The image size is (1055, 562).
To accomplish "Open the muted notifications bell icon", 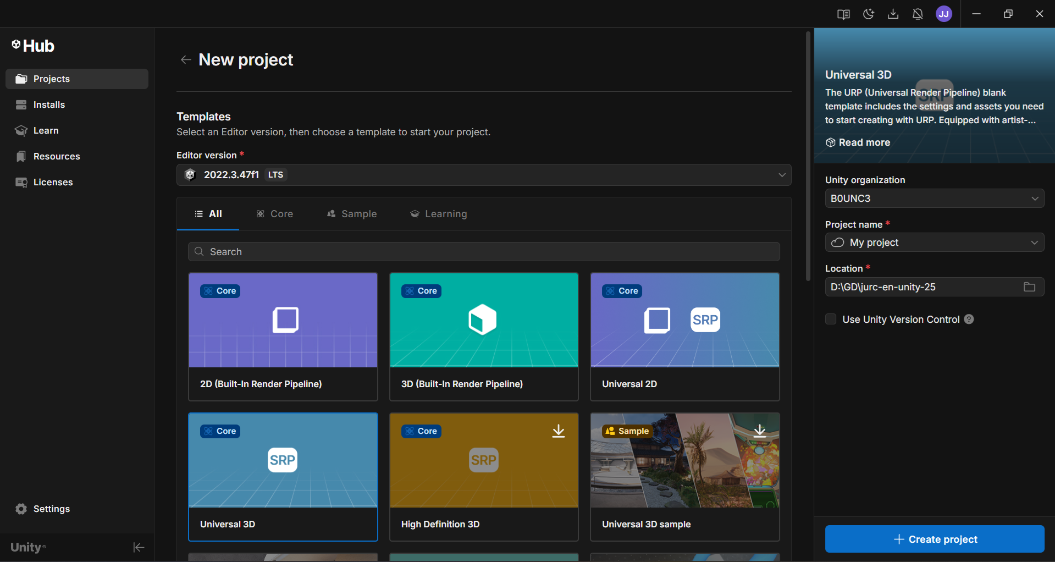I will (918, 14).
